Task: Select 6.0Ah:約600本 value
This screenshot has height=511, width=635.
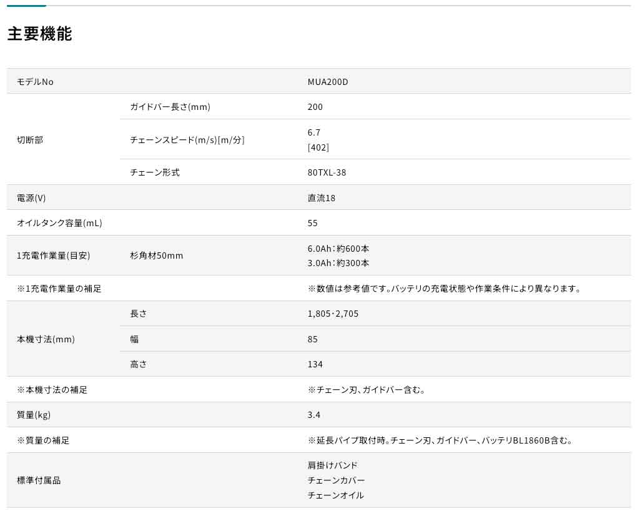Action: (338, 249)
